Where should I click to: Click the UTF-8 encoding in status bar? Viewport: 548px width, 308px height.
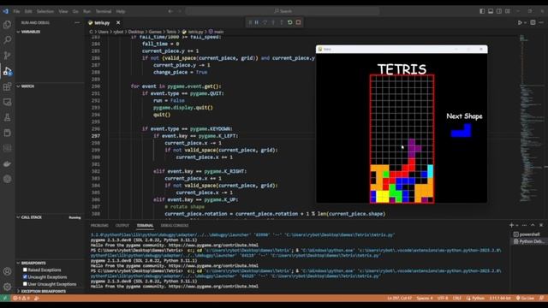[443, 299]
